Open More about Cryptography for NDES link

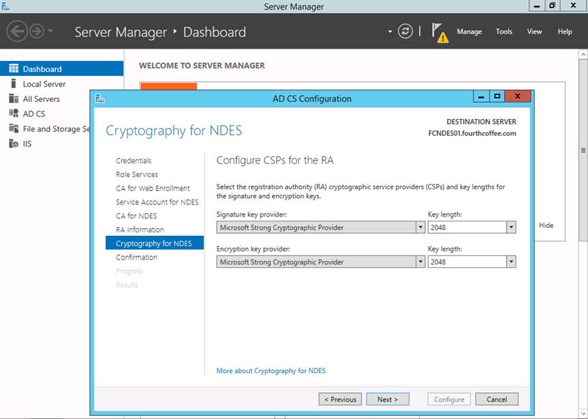[271, 370]
